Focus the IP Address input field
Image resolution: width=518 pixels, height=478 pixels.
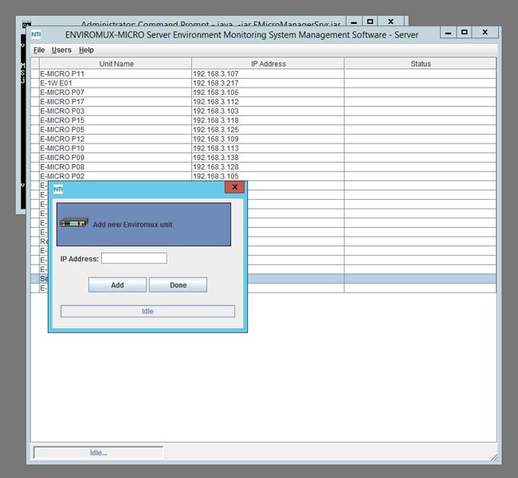(x=134, y=258)
